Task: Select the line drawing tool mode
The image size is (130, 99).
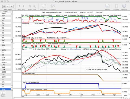Action: tap(8, 6)
